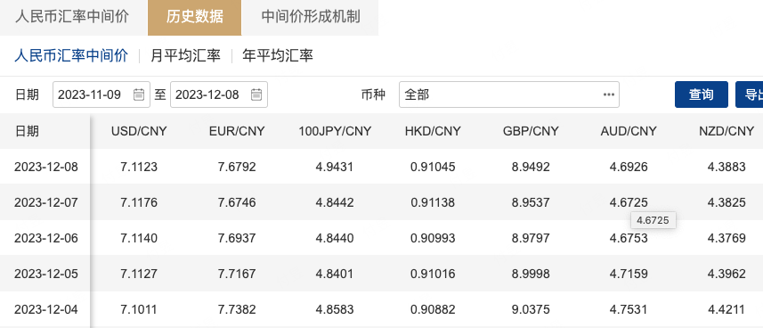The width and height of the screenshot is (763, 328).
Task: Switch to 历史数据 tab
Action: (195, 18)
